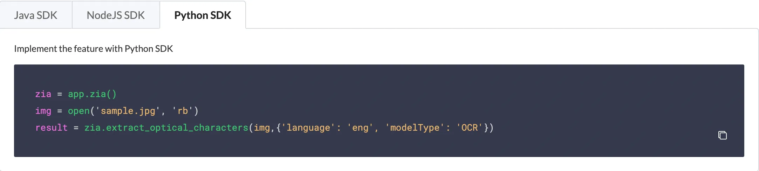Click the 'eng' value string in code
759x171 pixels.
coord(360,128)
